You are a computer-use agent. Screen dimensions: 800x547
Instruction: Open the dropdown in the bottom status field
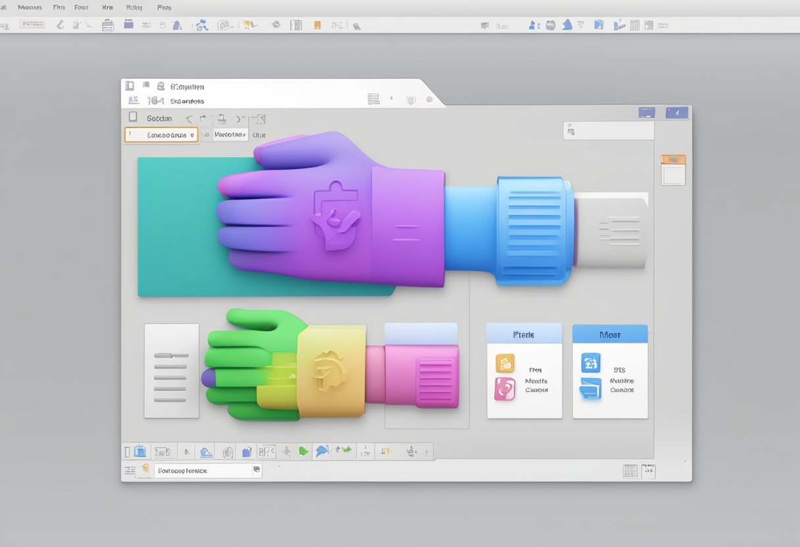pos(257,470)
